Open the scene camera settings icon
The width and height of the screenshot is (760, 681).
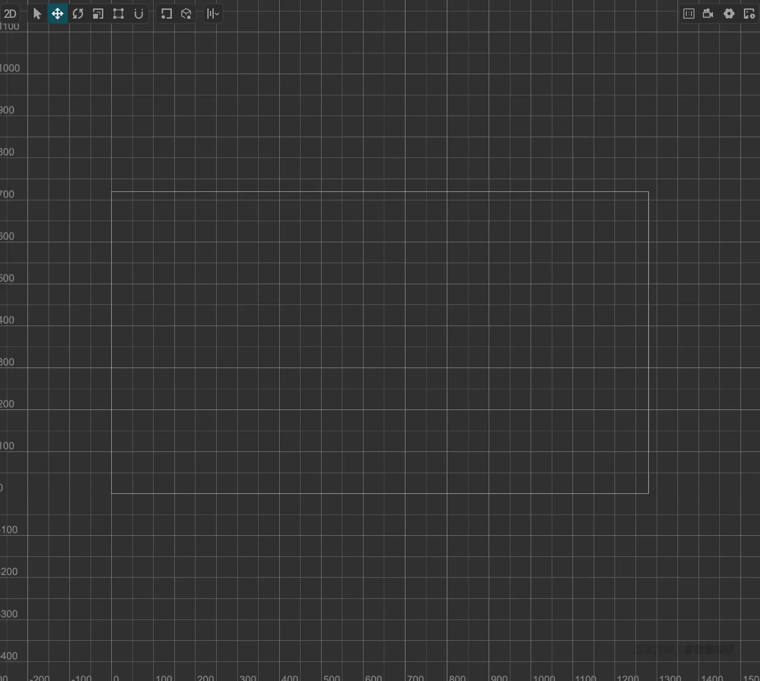coord(708,14)
